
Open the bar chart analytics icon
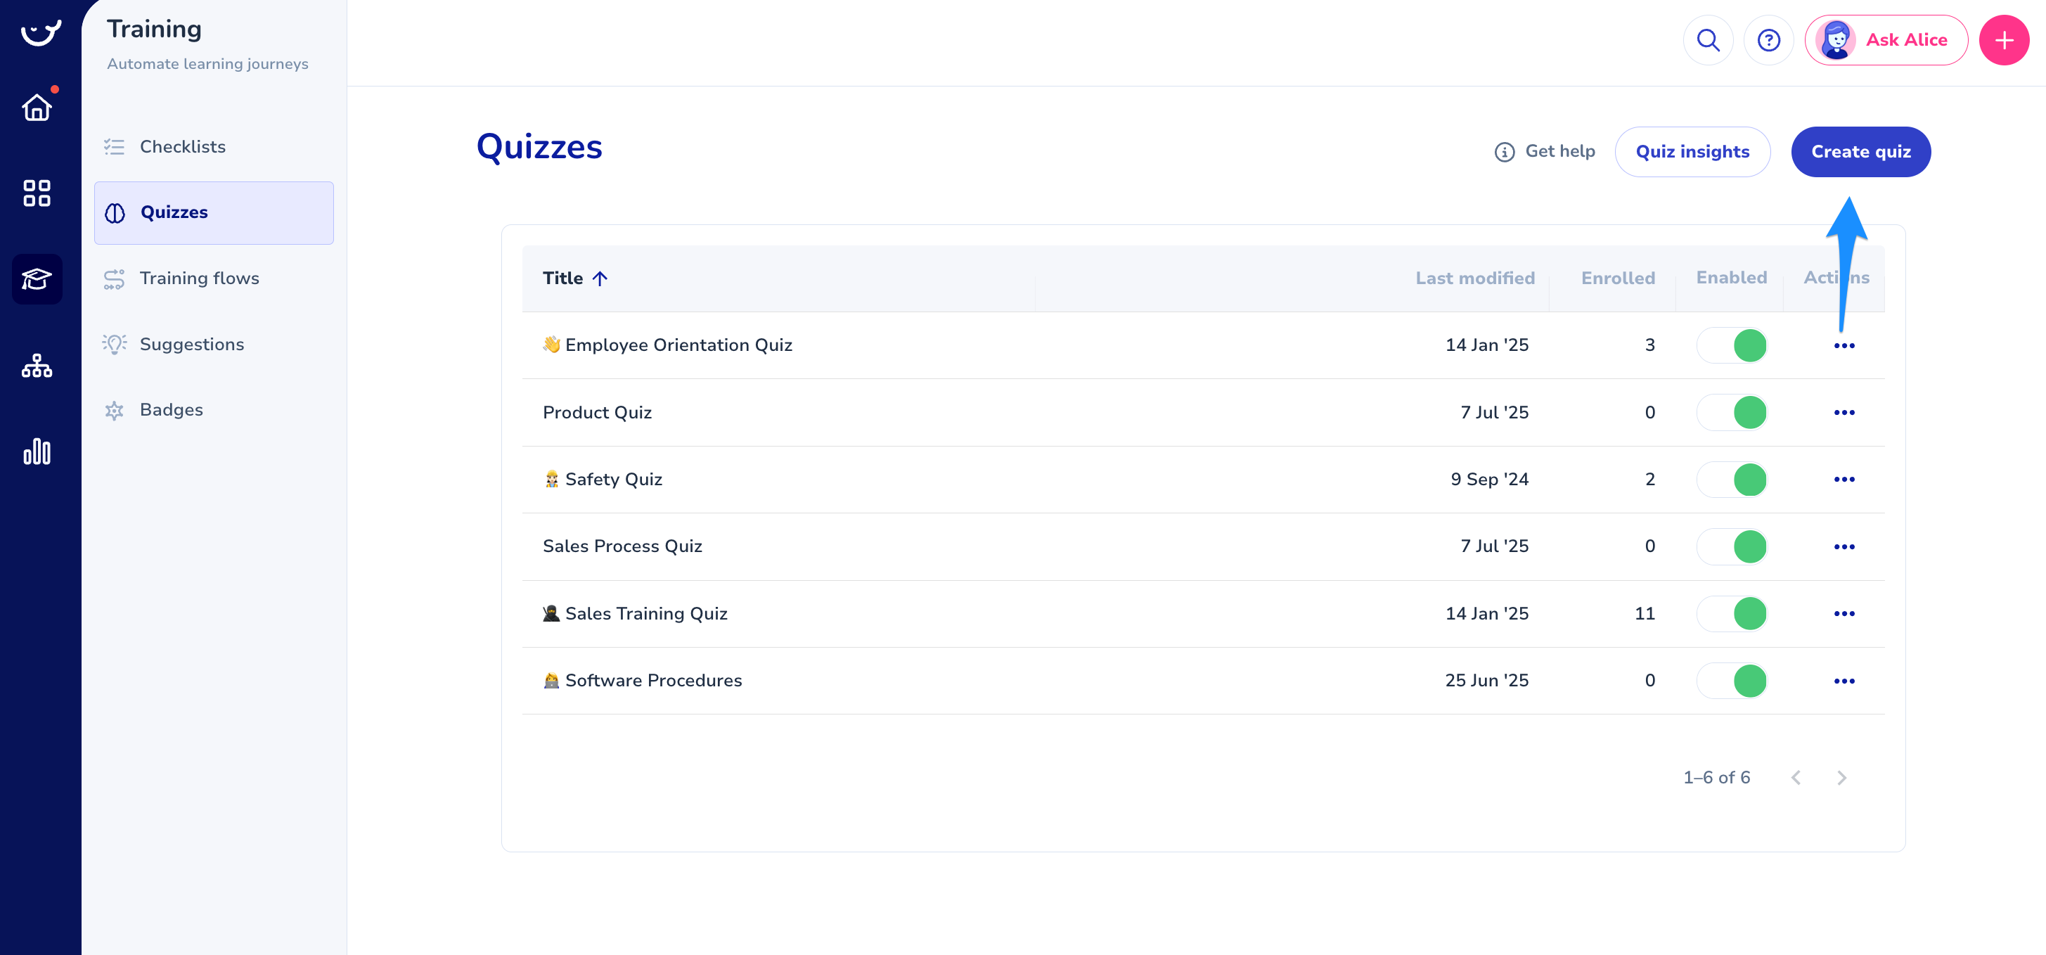pos(37,451)
